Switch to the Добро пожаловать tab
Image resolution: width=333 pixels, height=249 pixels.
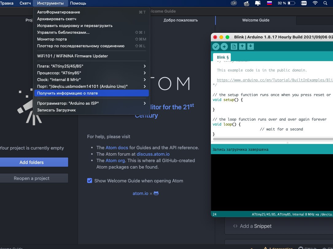click(x=180, y=20)
